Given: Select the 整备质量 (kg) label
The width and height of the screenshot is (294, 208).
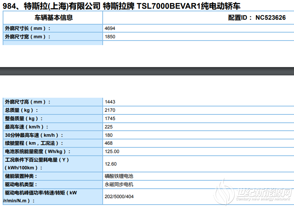Looking at the screenshot, I should click(24, 118).
